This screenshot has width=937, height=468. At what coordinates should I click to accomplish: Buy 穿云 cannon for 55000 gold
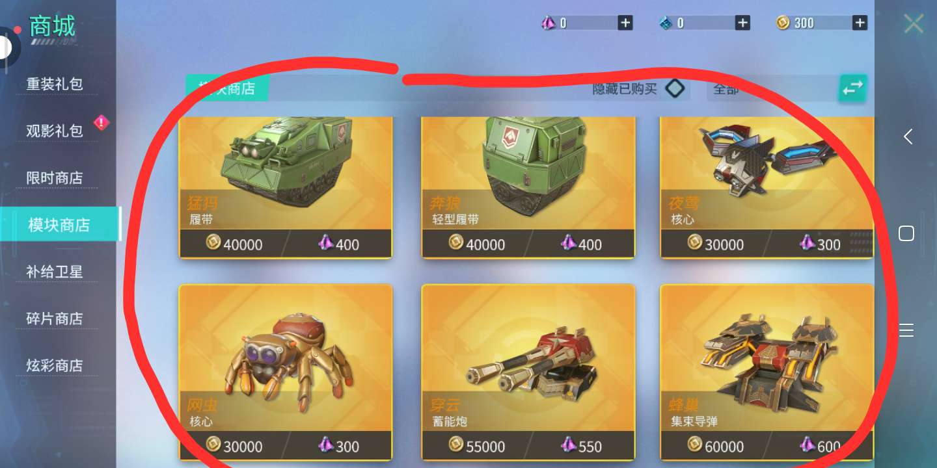tap(478, 446)
